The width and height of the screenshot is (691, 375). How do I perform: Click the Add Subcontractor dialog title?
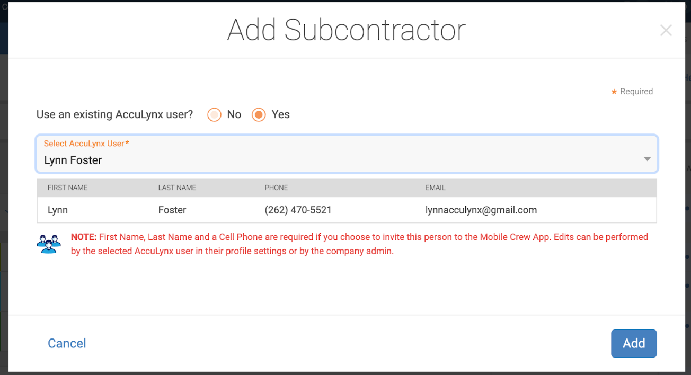pos(347,30)
